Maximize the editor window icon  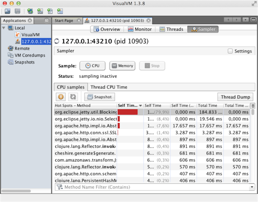[x=254, y=20]
